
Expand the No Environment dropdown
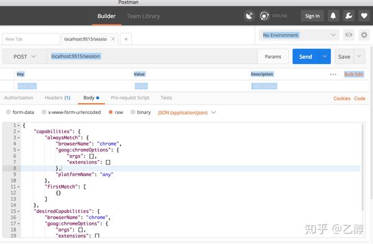point(299,35)
